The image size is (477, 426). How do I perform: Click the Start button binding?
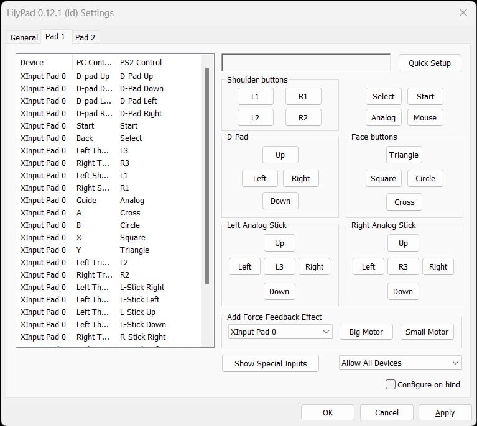[425, 97]
